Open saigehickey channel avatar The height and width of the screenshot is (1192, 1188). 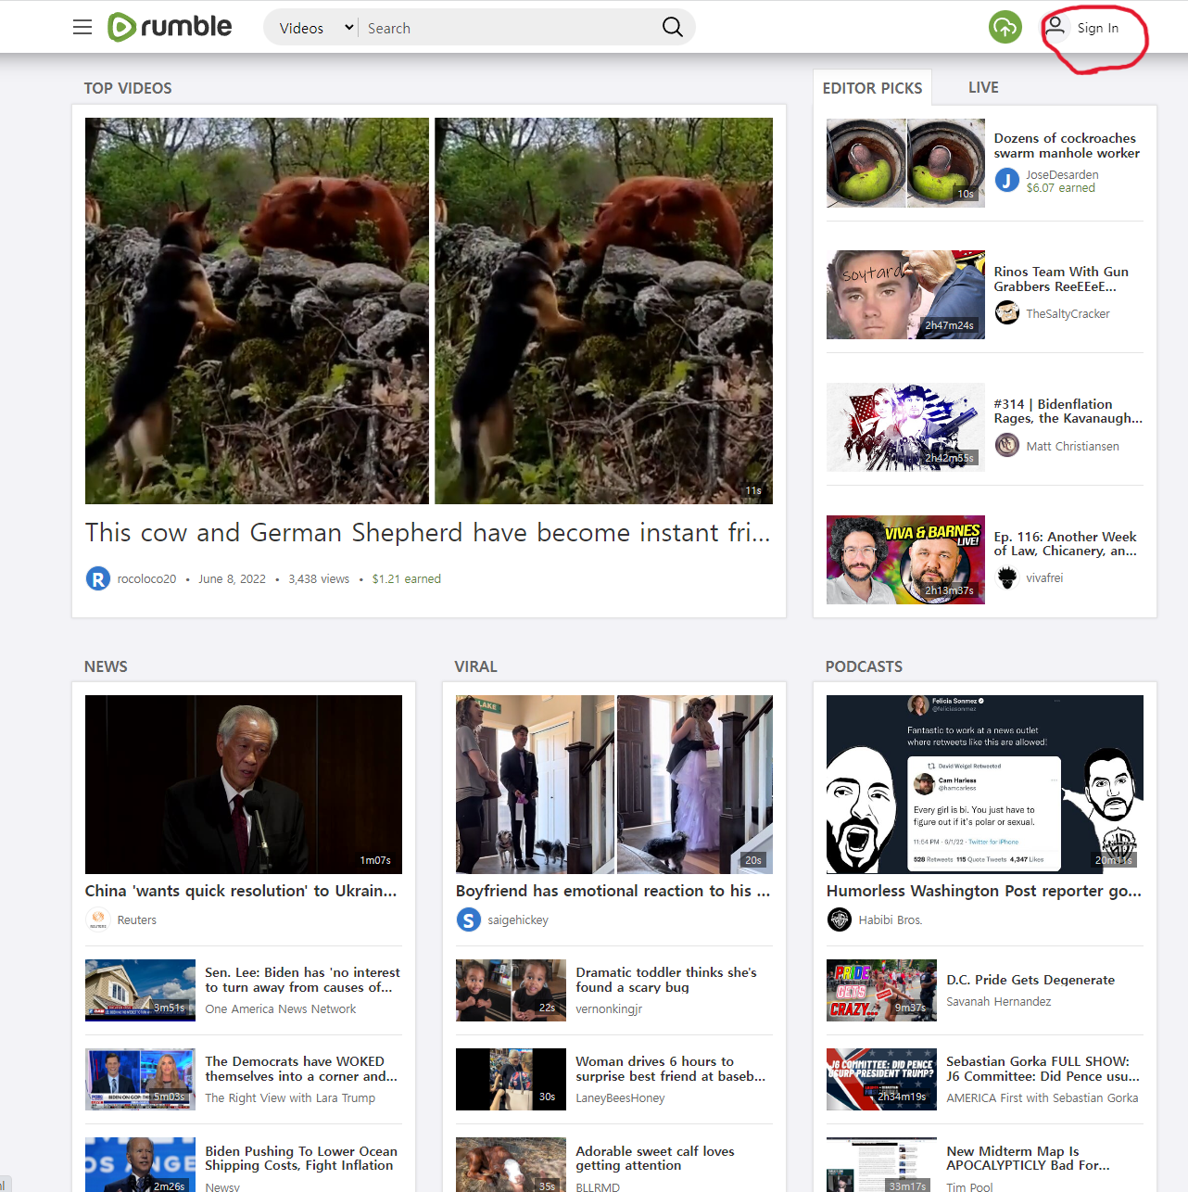coord(469,919)
